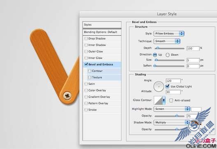Enable the Gradient Overlay checkbox
The width and height of the screenshot is (217, 149).
click(86, 97)
